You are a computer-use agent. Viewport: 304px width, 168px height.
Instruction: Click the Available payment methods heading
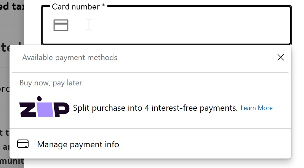click(70, 58)
